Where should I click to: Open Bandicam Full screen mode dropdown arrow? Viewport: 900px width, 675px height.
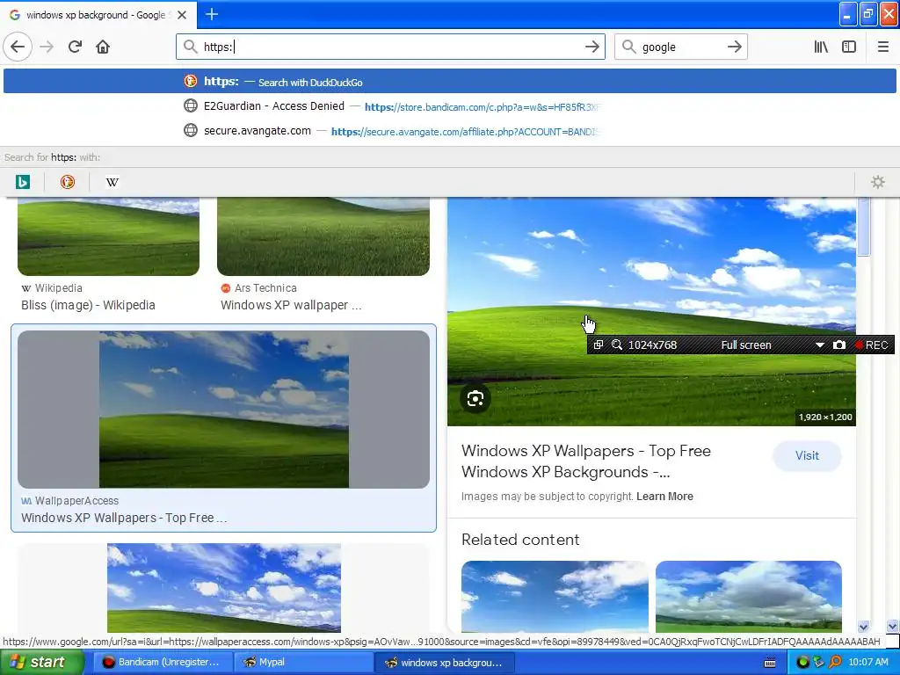click(820, 345)
